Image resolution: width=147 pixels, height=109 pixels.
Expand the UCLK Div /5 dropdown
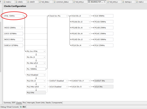tap(81, 87)
